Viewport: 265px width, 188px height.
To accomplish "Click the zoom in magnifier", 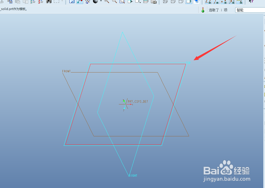I will pyautogui.click(x=107, y=1).
